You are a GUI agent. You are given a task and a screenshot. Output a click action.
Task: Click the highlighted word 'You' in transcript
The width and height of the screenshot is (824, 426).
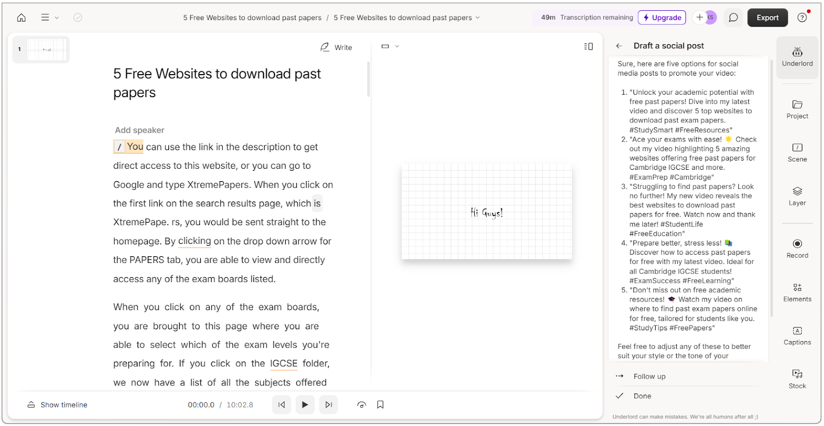(135, 147)
